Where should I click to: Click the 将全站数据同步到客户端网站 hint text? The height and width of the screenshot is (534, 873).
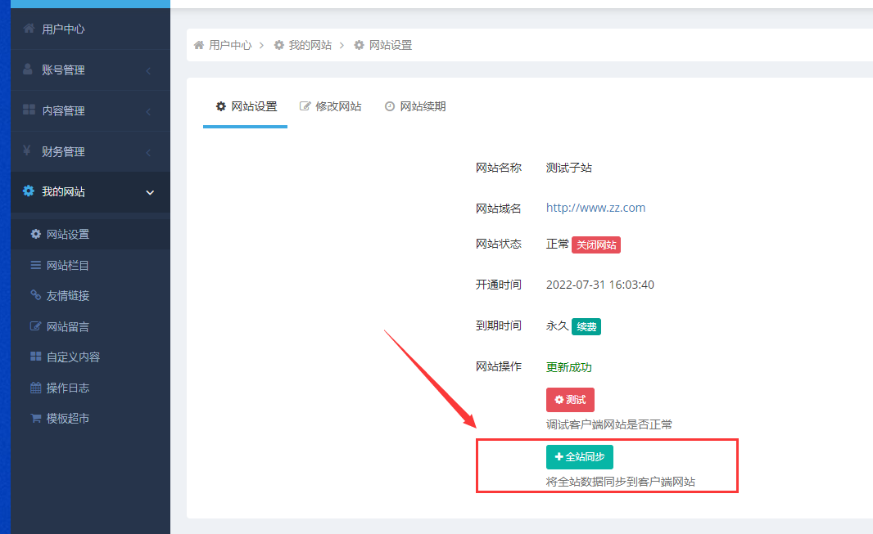coord(620,481)
